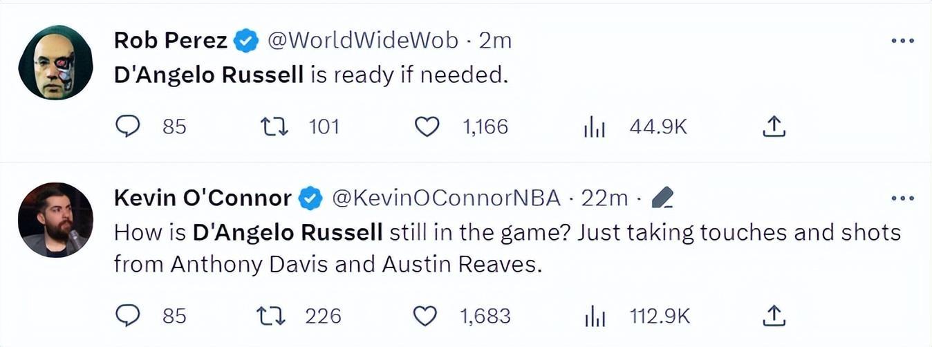Like Kevin O'Connor's tweet
Screen dimensions: 932x347
[425, 316]
